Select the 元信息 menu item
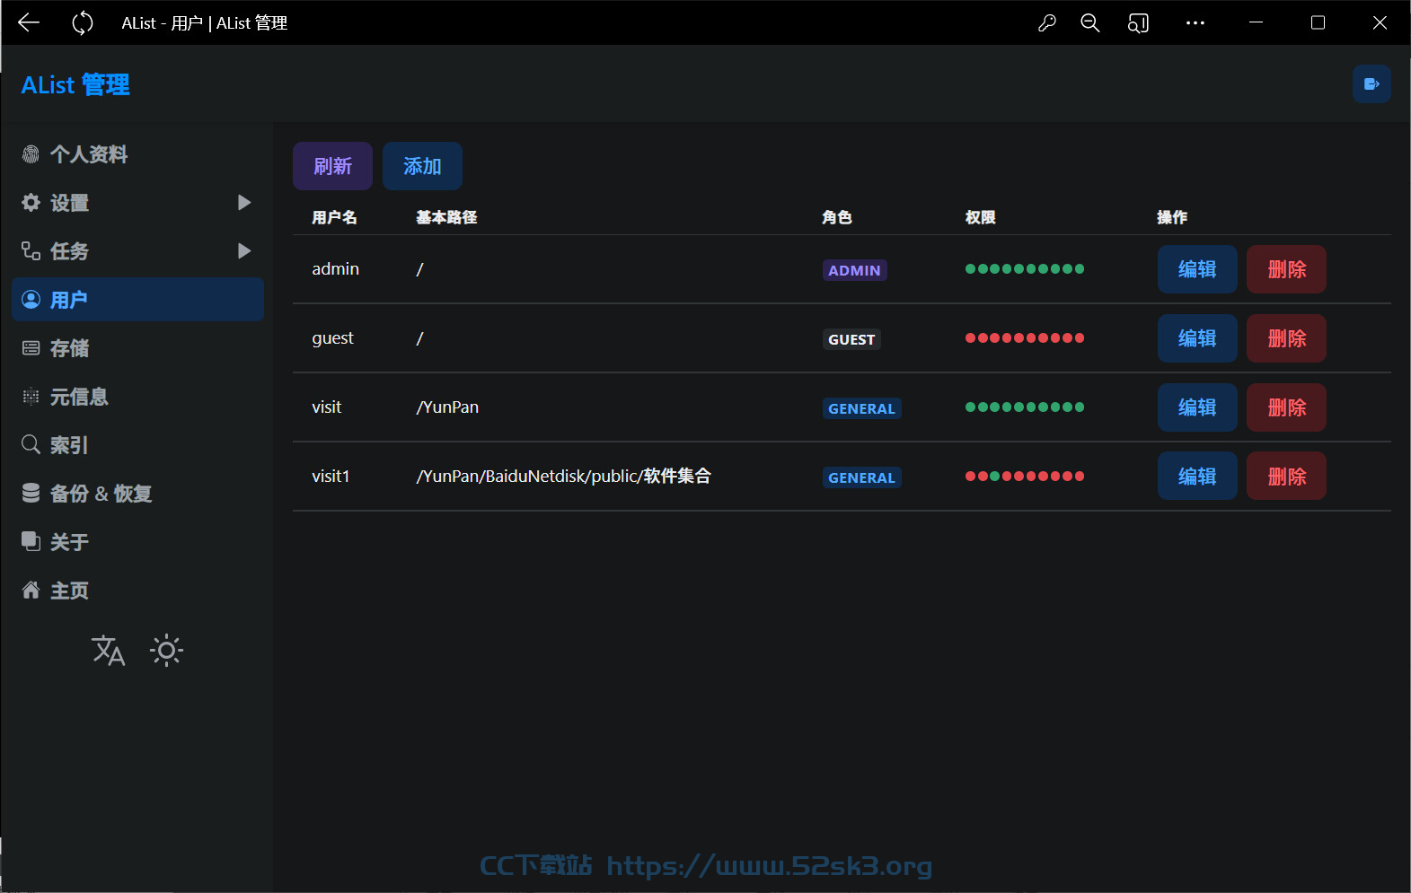The width and height of the screenshot is (1411, 893). (137, 397)
